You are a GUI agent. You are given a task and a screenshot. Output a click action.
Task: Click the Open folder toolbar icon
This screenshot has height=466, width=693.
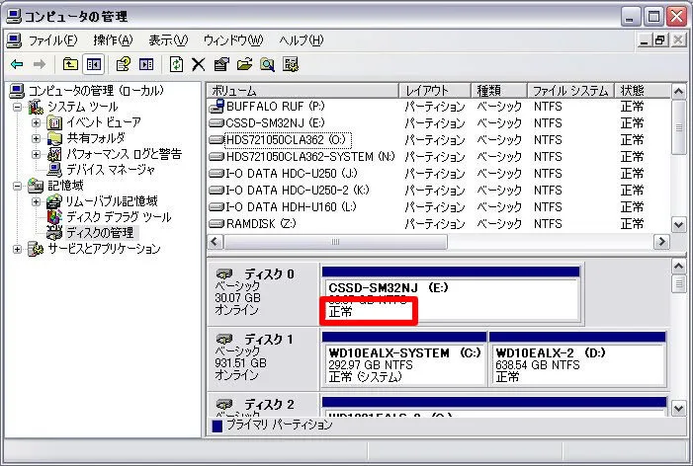[244, 64]
